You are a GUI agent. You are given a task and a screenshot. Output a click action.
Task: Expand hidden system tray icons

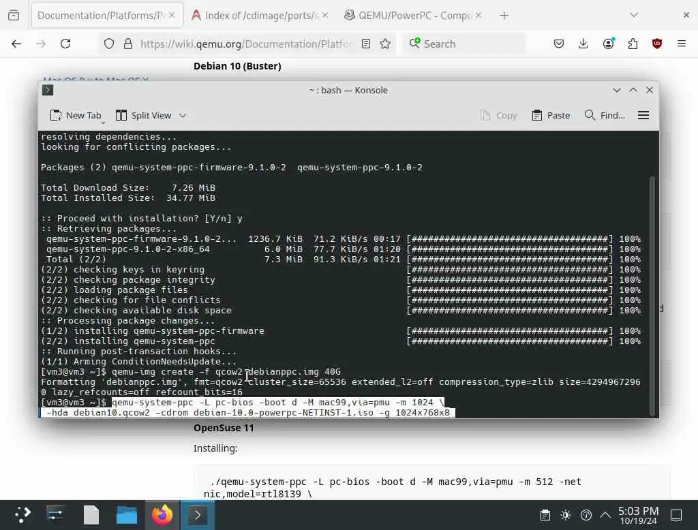tap(605, 515)
